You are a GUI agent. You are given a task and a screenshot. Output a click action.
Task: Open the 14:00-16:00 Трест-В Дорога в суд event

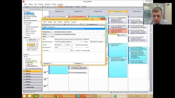[x=118, y=50]
